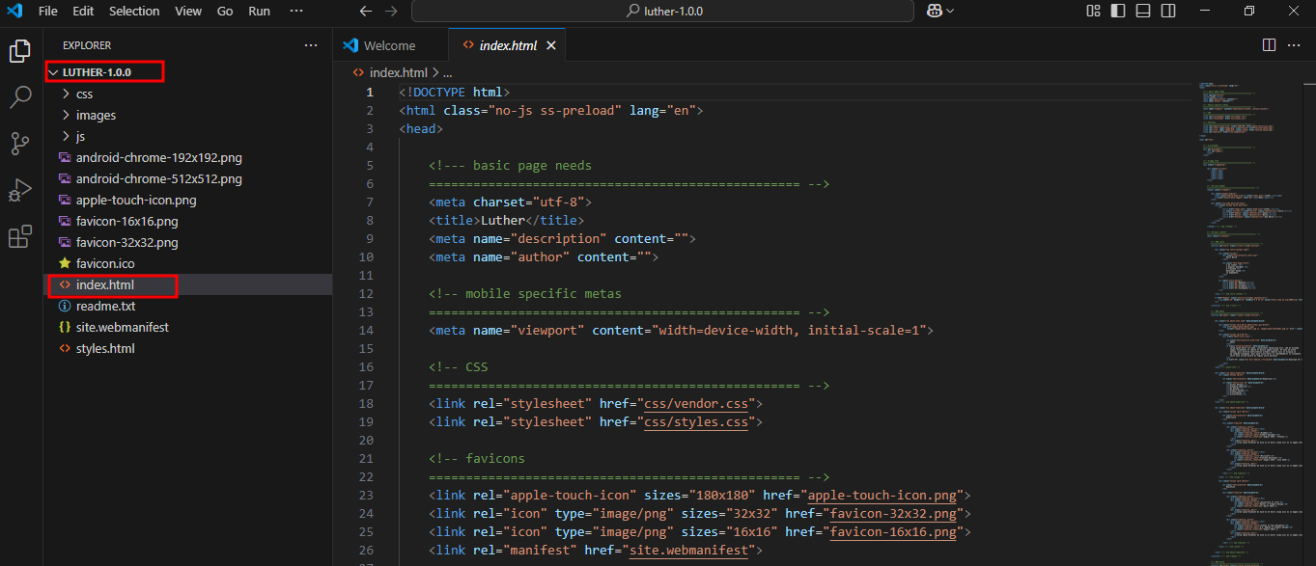Show the overflow menu after Run

coord(296,11)
